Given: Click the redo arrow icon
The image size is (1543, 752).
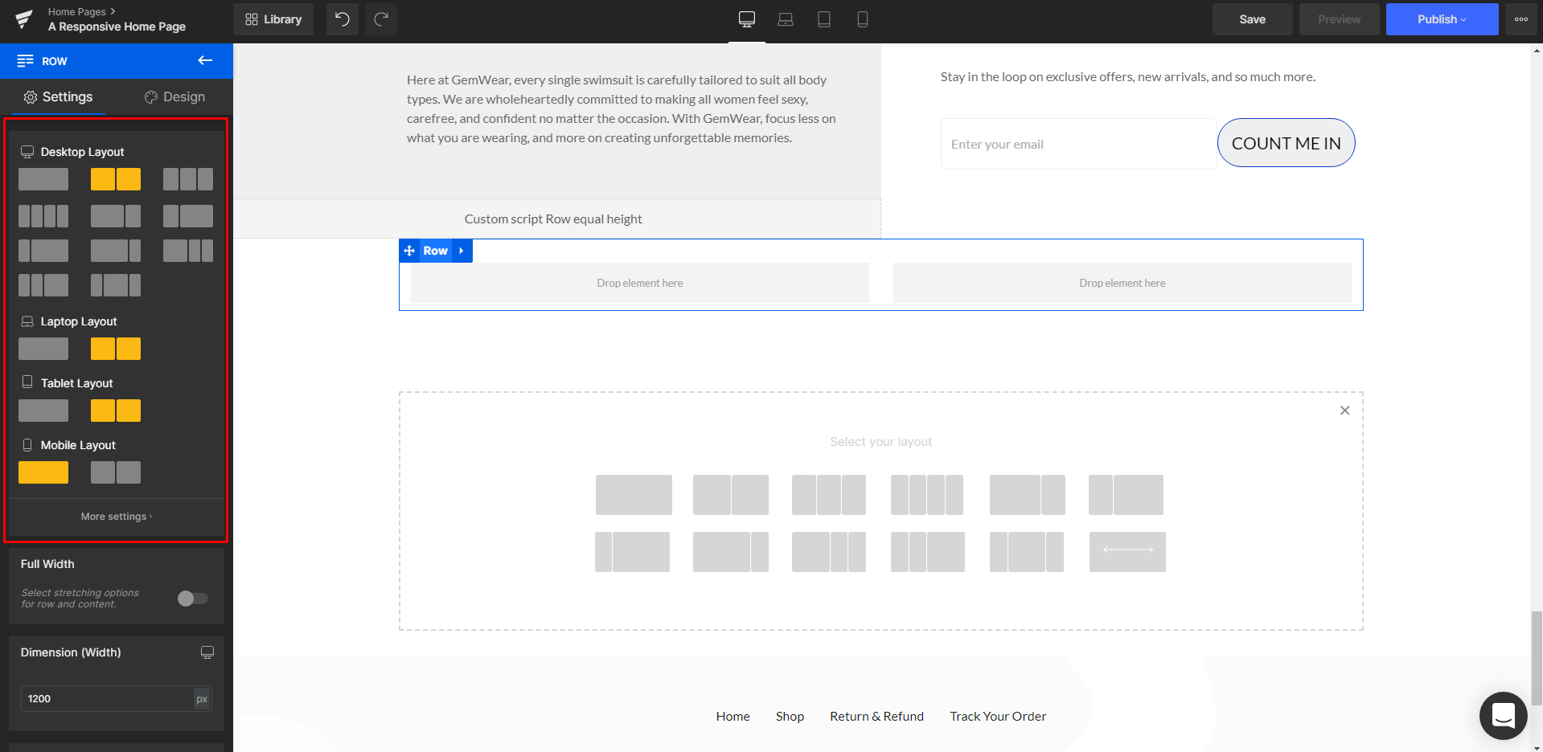Looking at the screenshot, I should 381,19.
